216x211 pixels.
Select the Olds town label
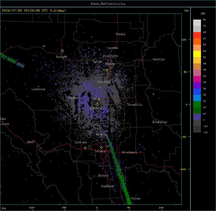[97, 99]
